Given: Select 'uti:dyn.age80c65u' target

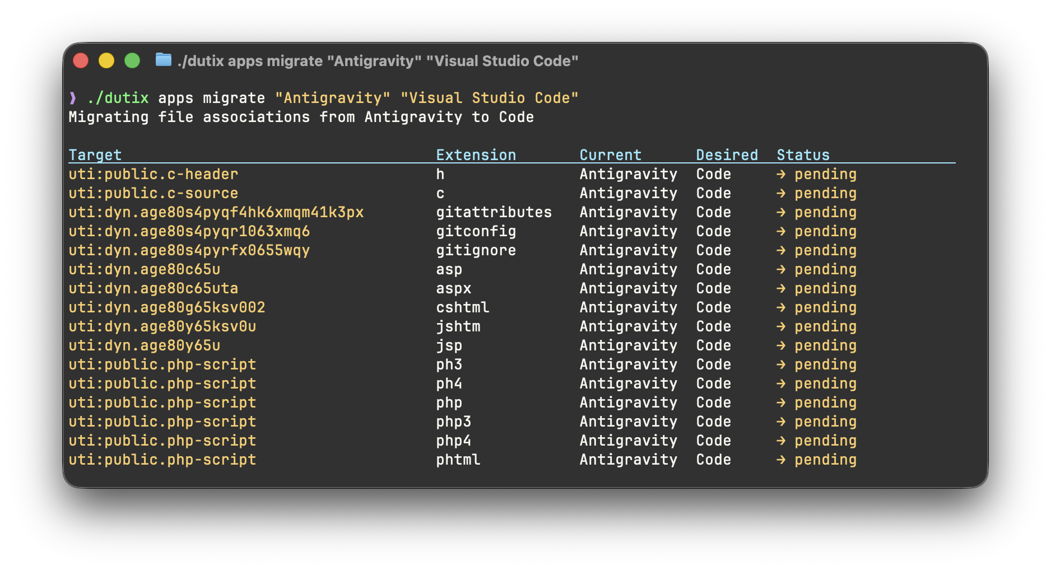Looking at the screenshot, I should pyautogui.click(x=145, y=269).
